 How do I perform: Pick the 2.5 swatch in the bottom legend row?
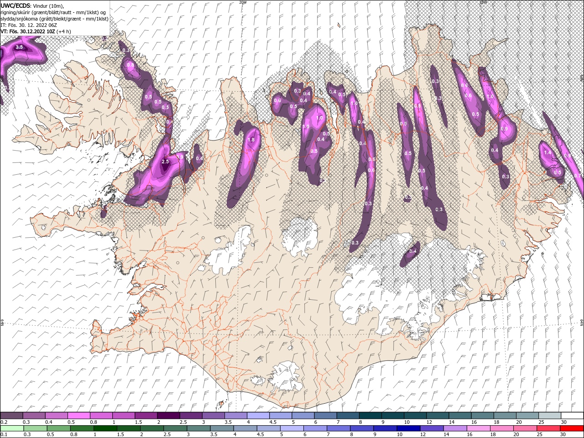click(175, 428)
